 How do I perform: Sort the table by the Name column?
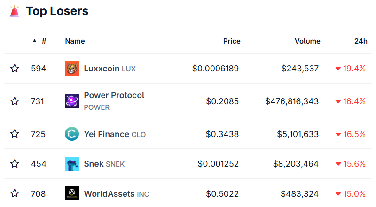coord(75,41)
